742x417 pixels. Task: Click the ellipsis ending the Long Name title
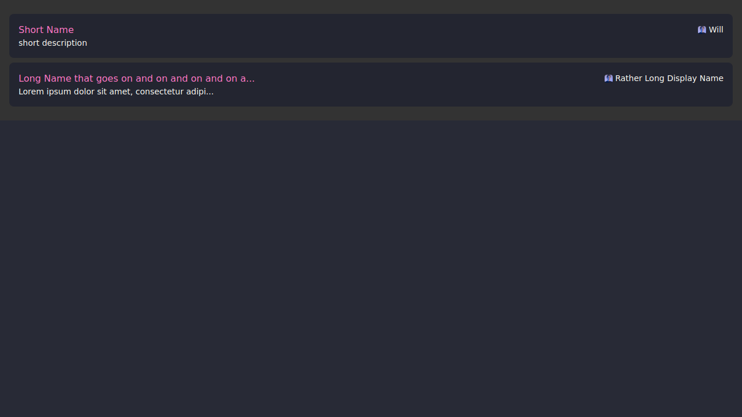(x=251, y=79)
